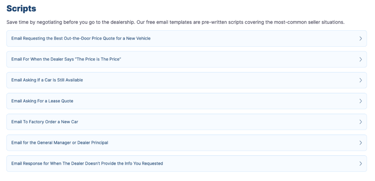Click chevron beside Dealer Doesn't Provide Info row

click(x=360, y=163)
